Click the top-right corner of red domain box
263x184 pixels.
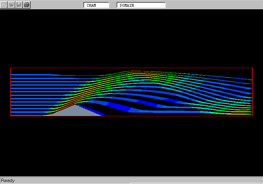[252, 68]
